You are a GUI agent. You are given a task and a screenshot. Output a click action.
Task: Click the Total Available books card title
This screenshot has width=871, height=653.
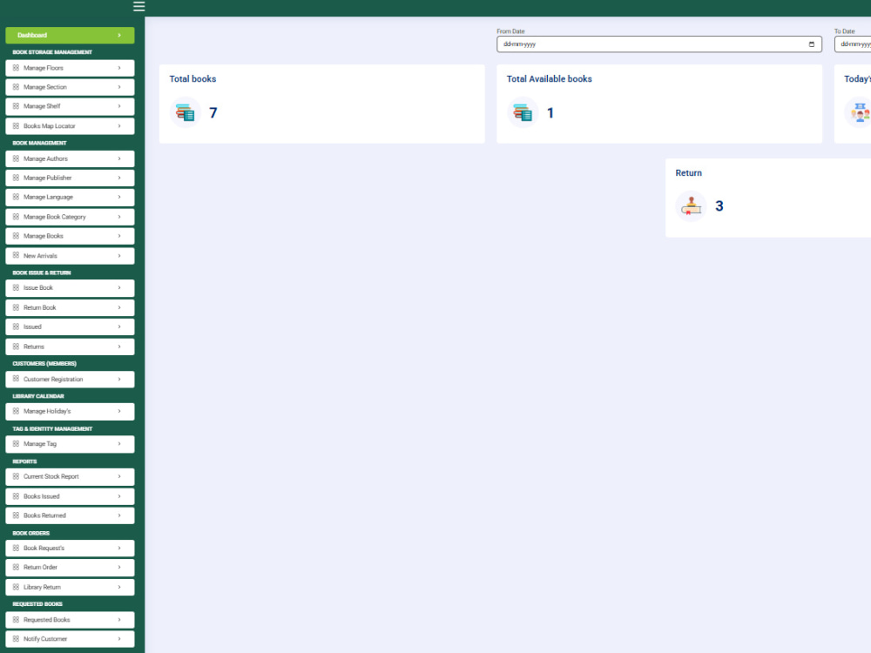550,79
